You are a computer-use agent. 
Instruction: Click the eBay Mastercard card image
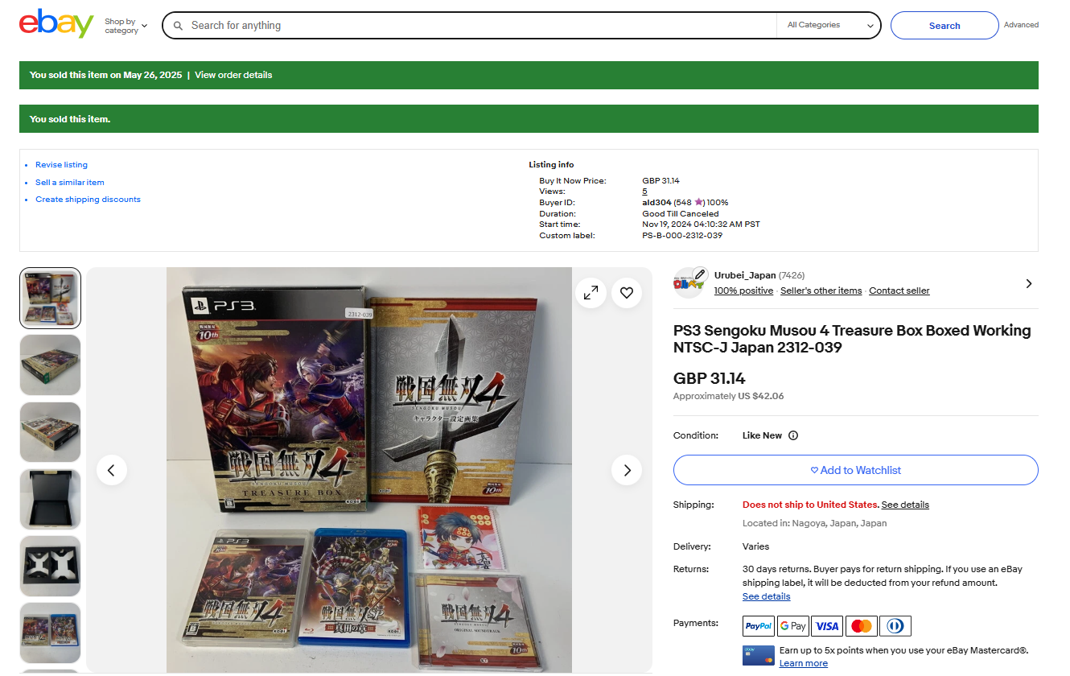pos(759,656)
